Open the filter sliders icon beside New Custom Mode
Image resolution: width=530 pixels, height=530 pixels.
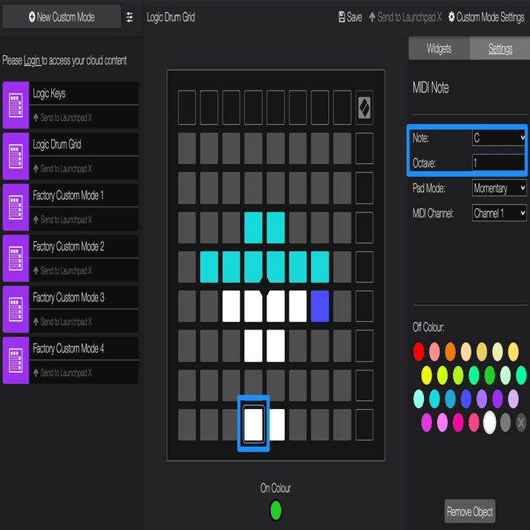[129, 17]
